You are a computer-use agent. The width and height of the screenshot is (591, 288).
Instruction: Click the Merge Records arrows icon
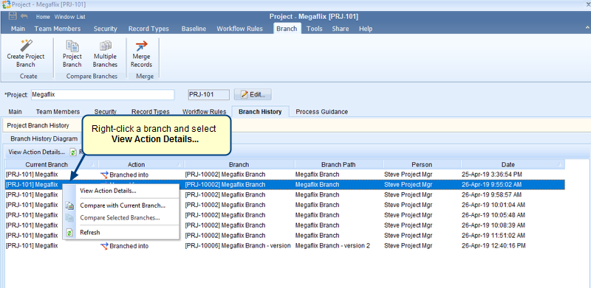click(x=141, y=46)
